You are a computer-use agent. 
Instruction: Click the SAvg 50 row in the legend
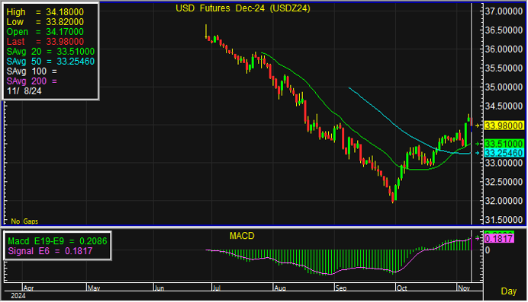tap(50, 62)
